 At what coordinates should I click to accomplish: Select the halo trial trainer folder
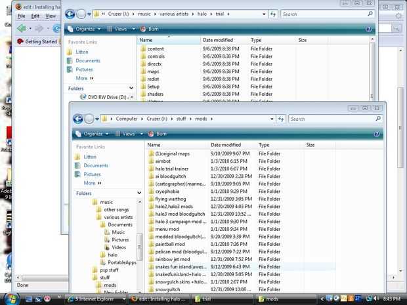pyautogui.click(x=171, y=169)
